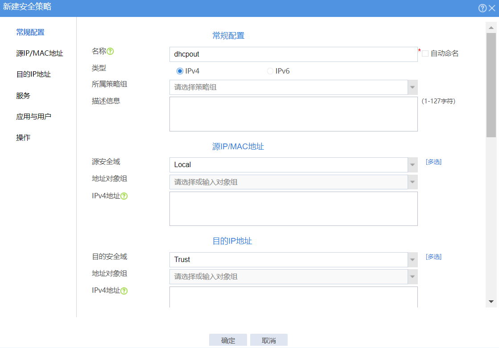
Task: Open destination 地址对象组 dropdown
Action: point(412,276)
